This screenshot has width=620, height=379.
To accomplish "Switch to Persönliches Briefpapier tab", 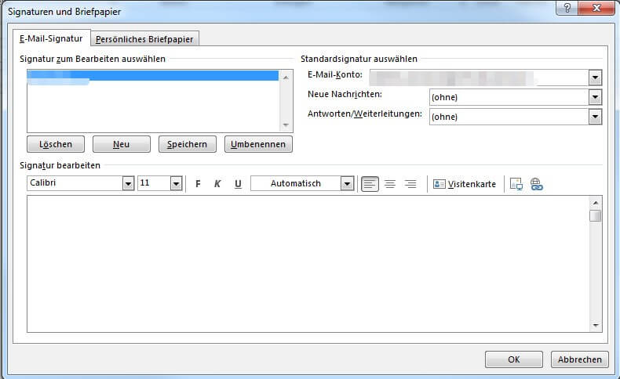I will coord(146,38).
